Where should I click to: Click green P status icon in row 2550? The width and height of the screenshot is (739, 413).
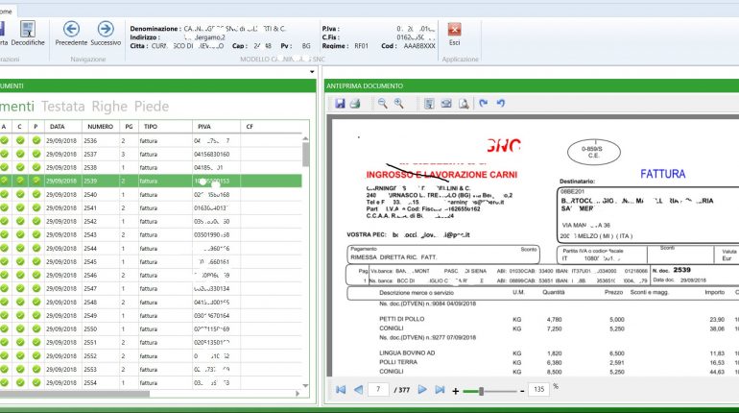(36, 328)
